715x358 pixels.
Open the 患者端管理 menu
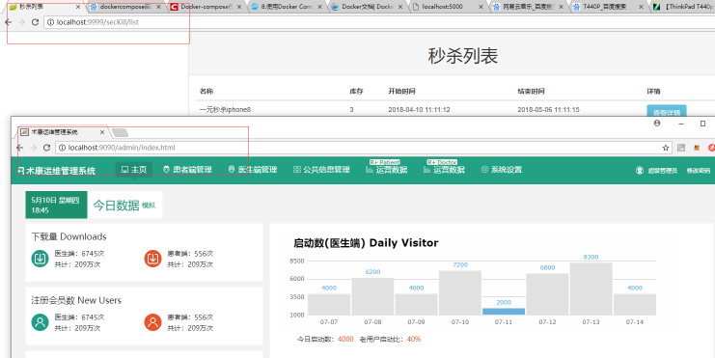[187, 170]
